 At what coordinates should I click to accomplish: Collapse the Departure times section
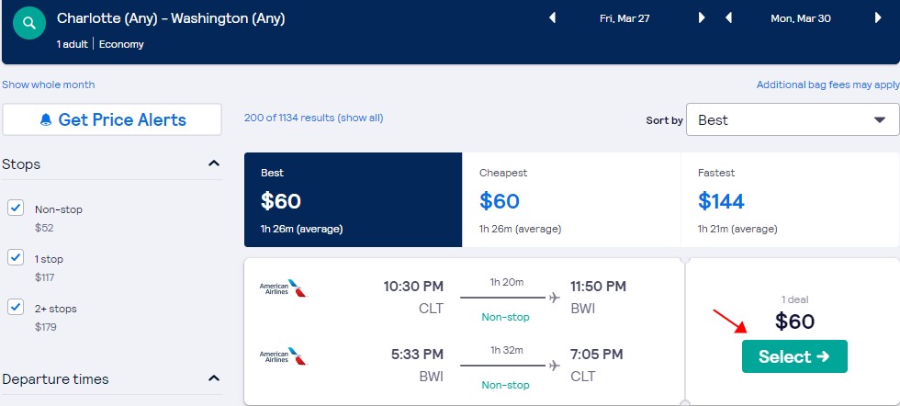click(213, 378)
